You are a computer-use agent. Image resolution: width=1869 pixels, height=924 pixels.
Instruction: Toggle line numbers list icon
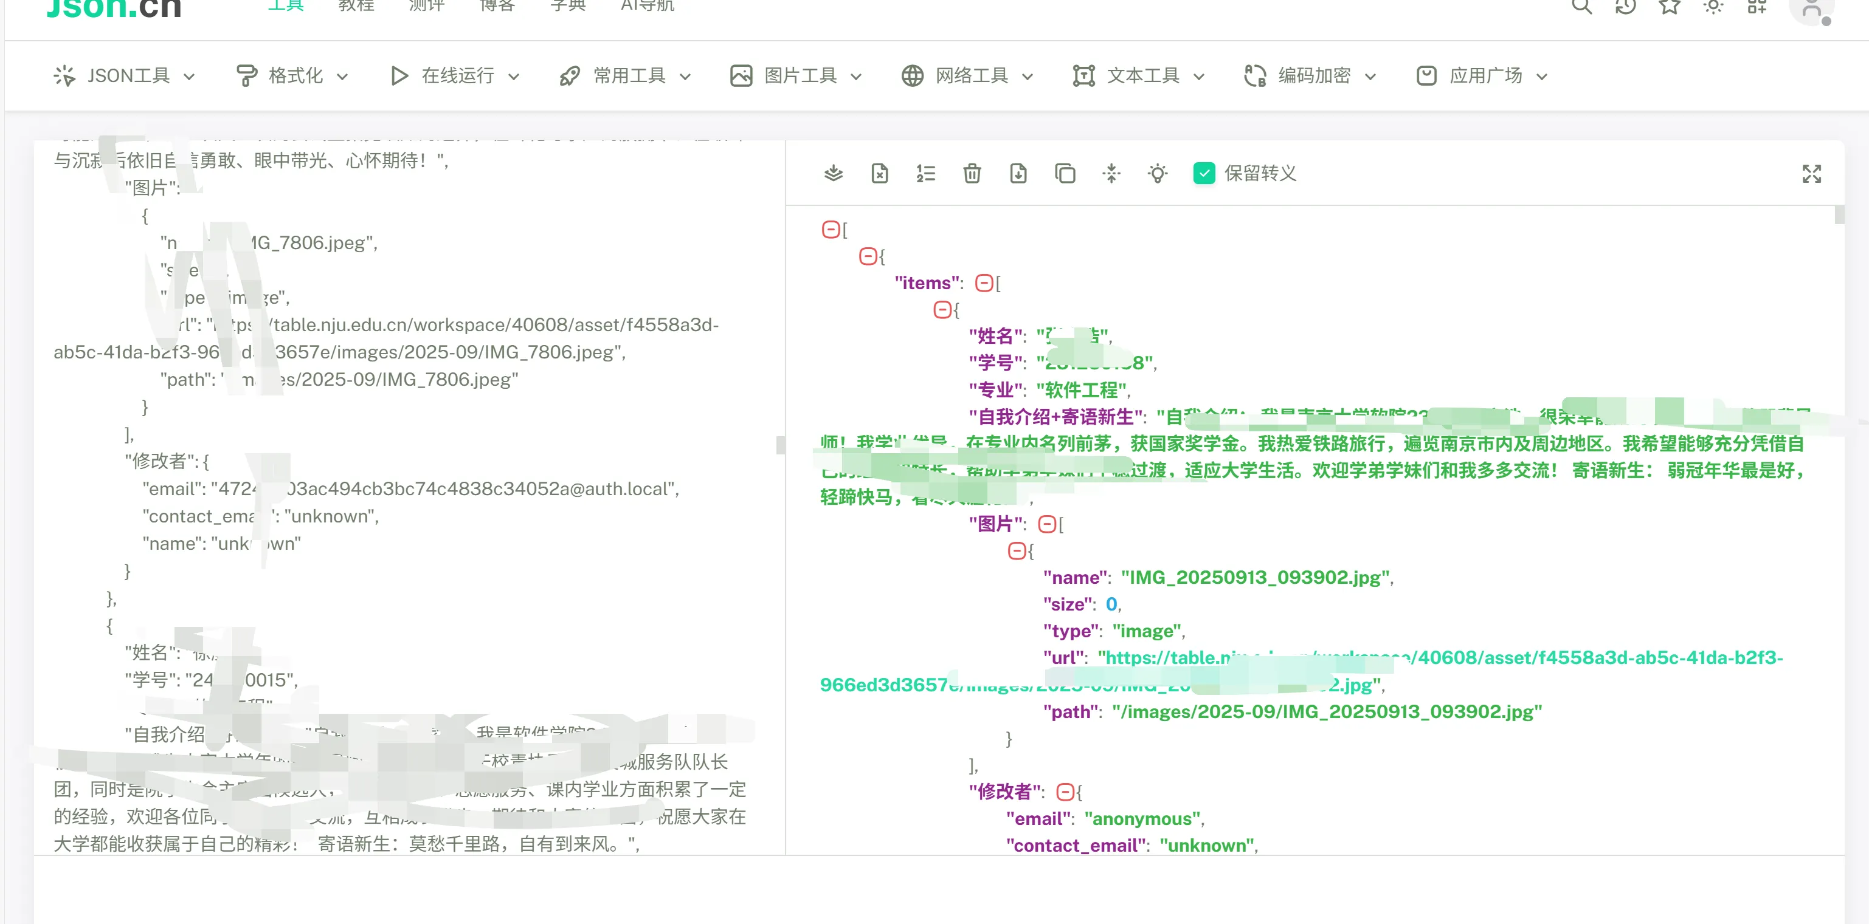click(x=925, y=174)
